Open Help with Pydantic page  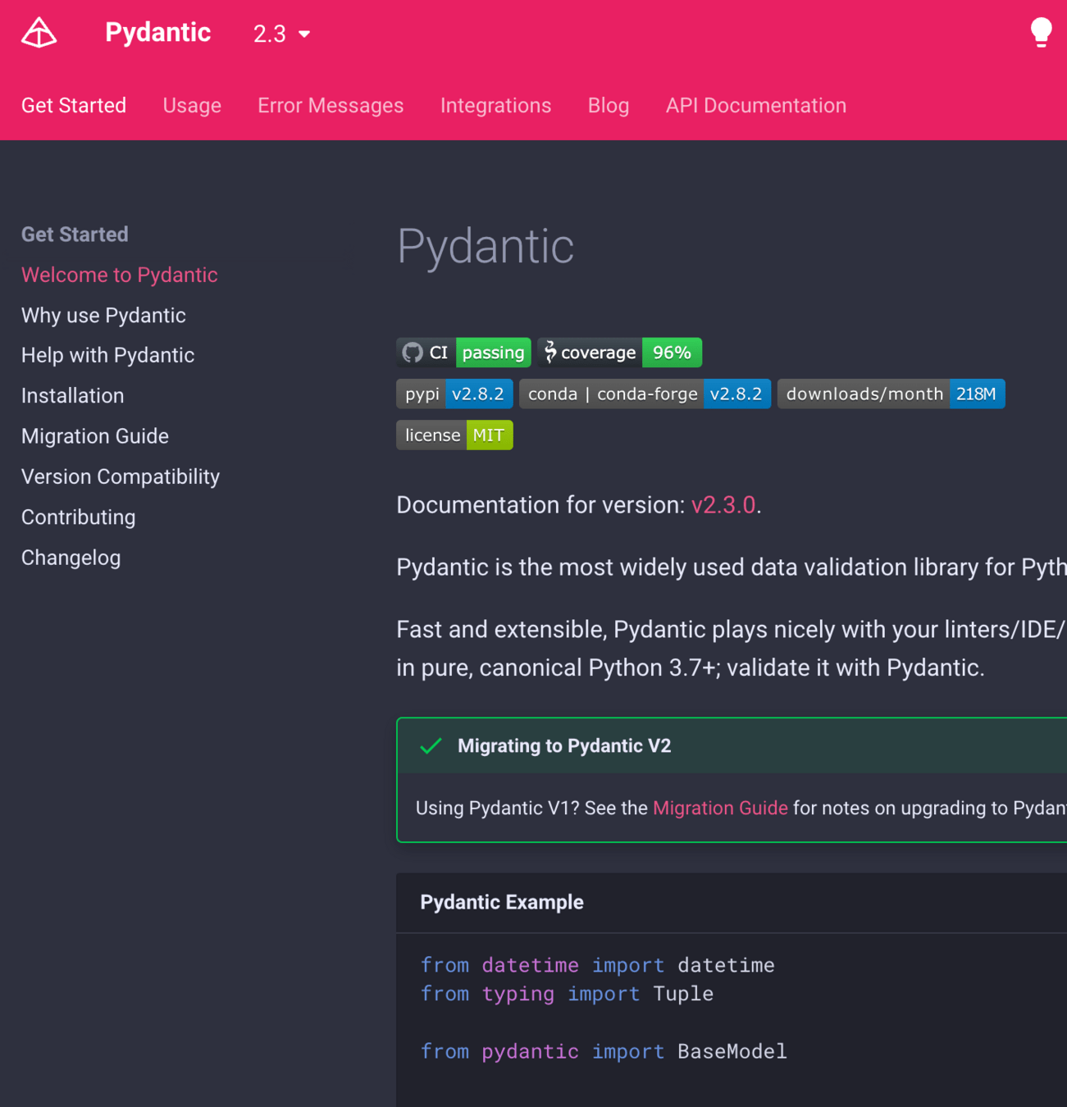pos(107,355)
